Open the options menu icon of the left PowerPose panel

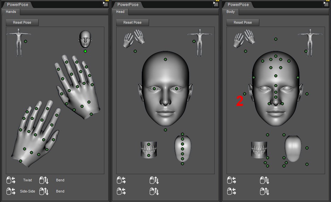(105, 4)
